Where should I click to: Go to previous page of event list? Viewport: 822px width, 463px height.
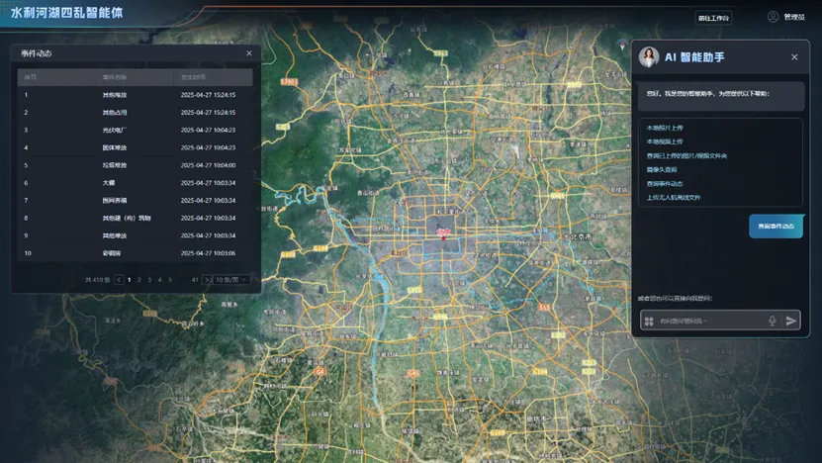[x=120, y=280]
